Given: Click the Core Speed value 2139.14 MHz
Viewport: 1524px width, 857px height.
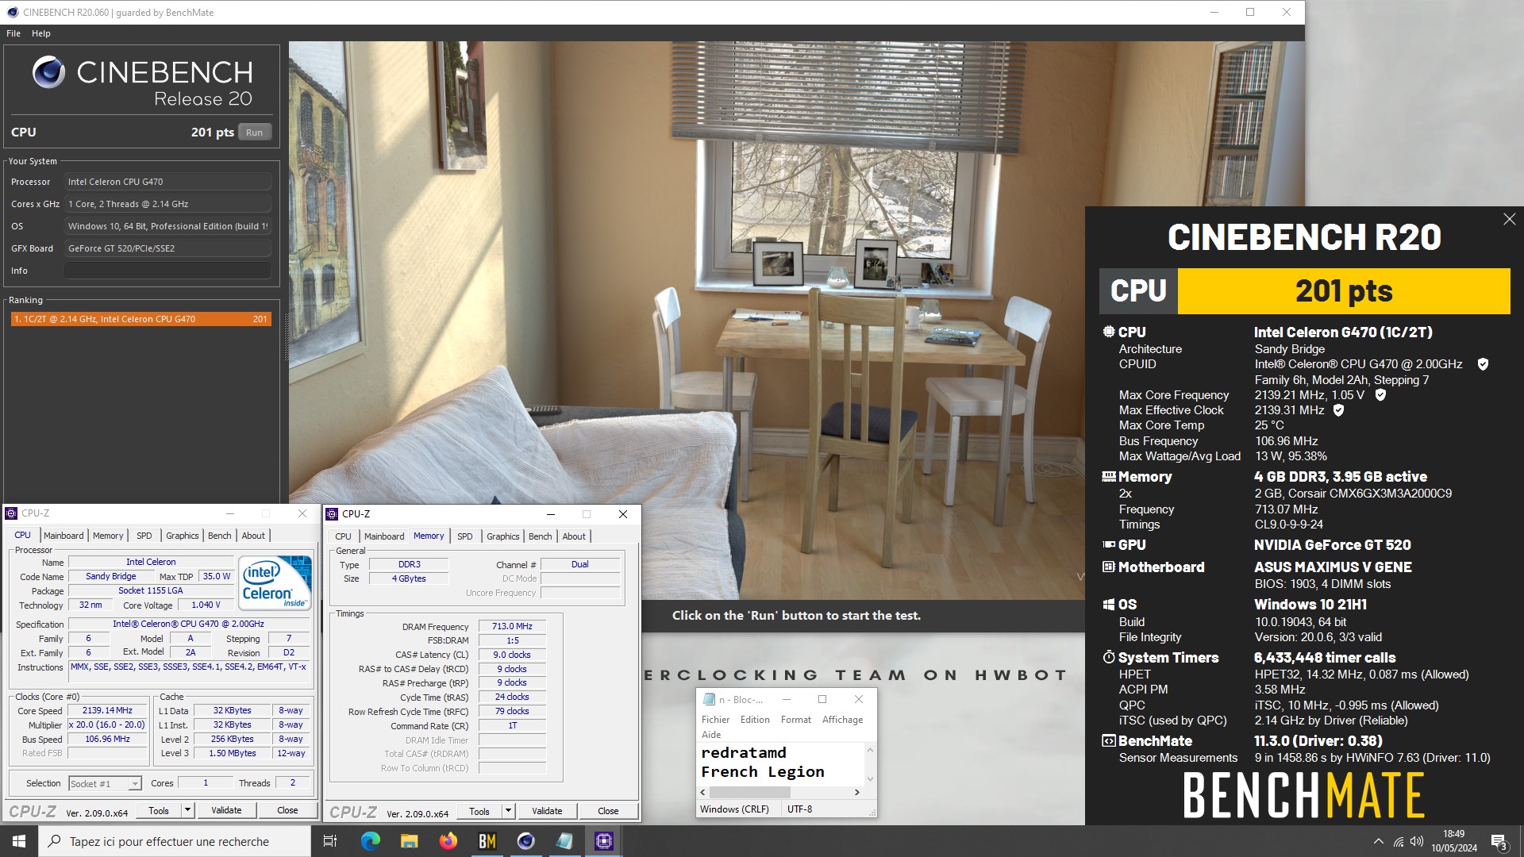Looking at the screenshot, I should tap(107, 711).
